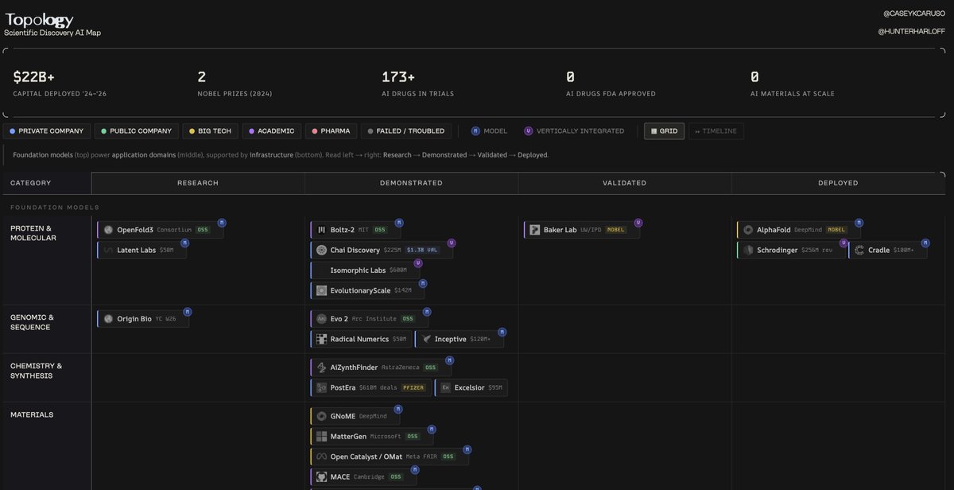Click the Foundation Models section heading

pyautogui.click(x=55, y=208)
